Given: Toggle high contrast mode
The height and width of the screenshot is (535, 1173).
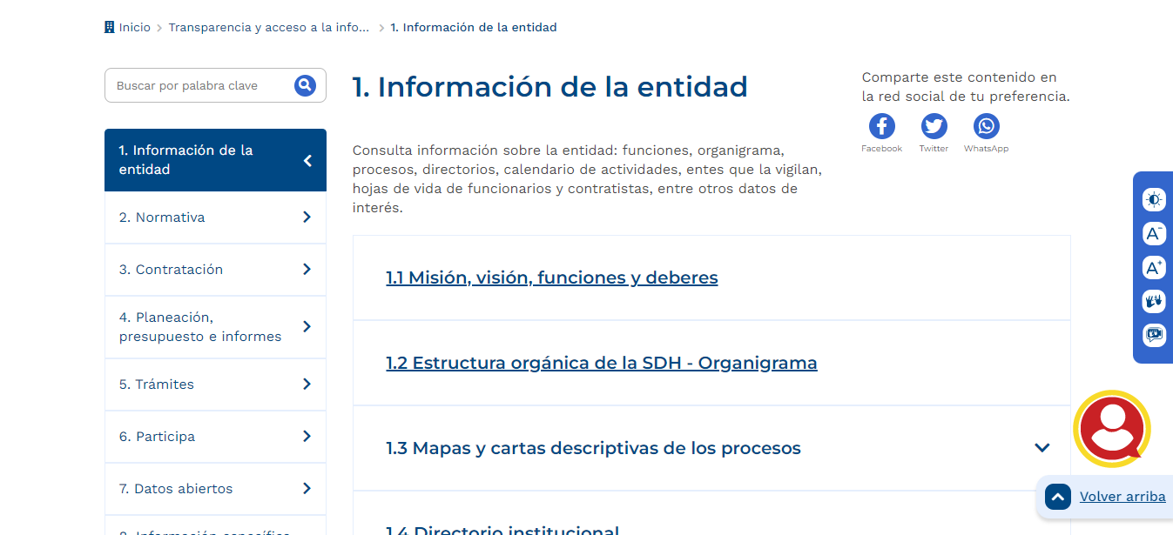Looking at the screenshot, I should (1154, 199).
